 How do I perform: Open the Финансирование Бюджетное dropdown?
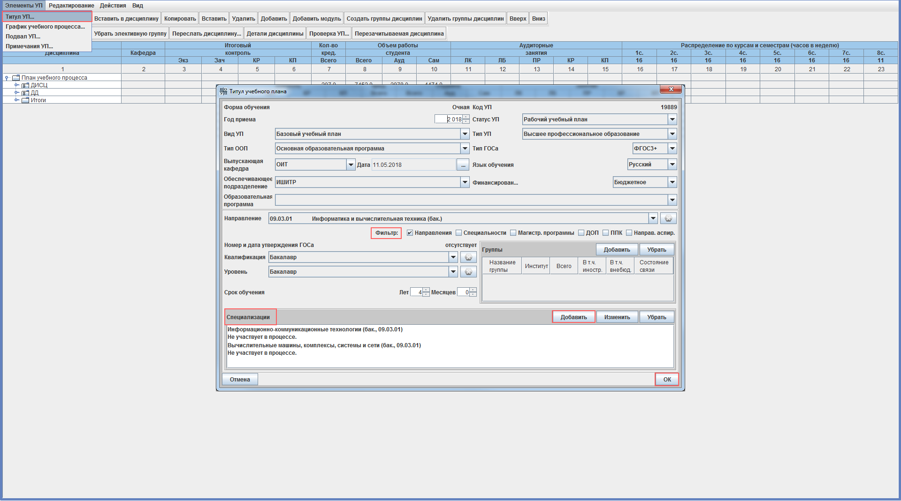(672, 182)
